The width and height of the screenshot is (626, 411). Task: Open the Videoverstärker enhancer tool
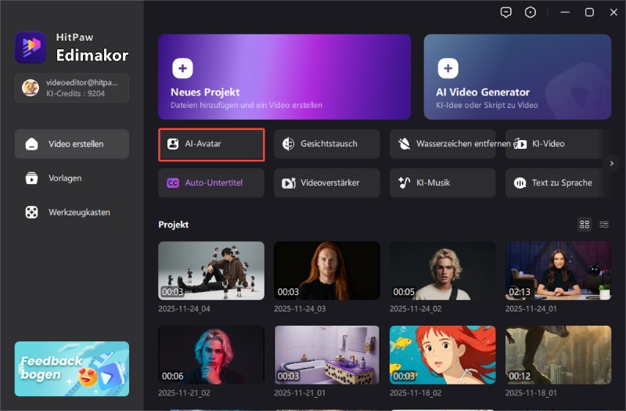tap(327, 183)
